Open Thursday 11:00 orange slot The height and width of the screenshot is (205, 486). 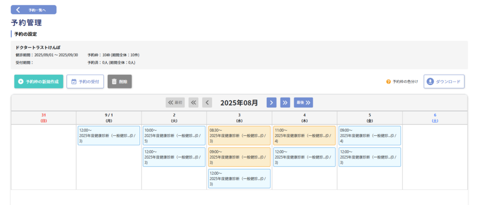coord(304,135)
